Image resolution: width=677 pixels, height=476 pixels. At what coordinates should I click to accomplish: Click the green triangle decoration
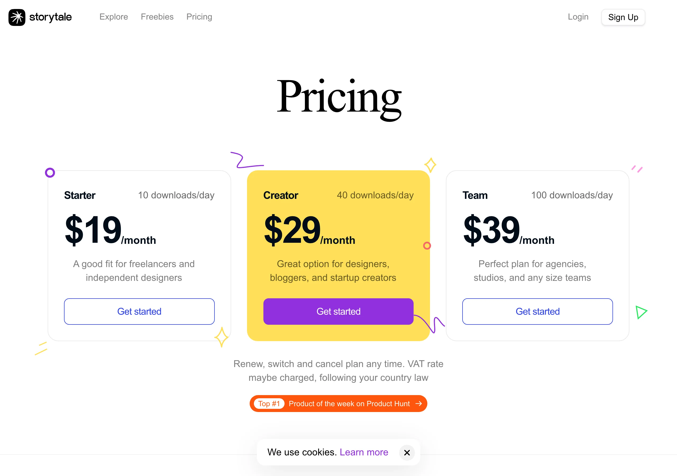pyautogui.click(x=641, y=312)
